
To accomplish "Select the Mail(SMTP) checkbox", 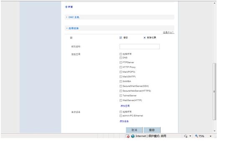I will pyautogui.click(x=121, y=77).
